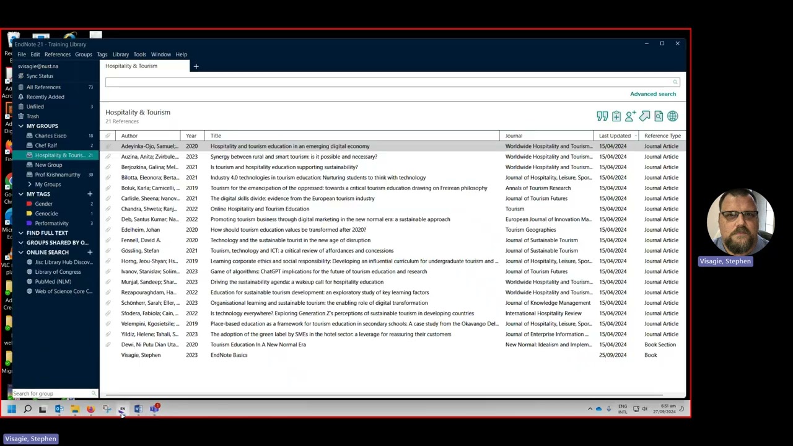Click the Sync Status icon in sidebar
Image resolution: width=793 pixels, height=446 pixels.
point(21,76)
